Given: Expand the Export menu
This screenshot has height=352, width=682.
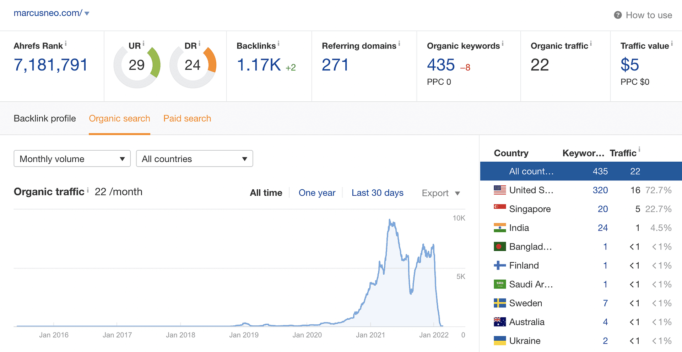Looking at the screenshot, I should click(441, 193).
